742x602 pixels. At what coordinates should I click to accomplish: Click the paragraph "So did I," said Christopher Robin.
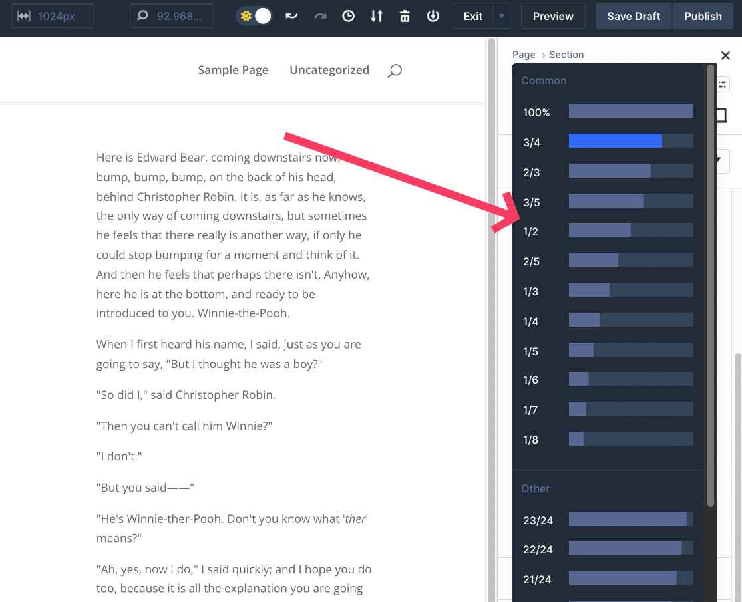point(186,395)
